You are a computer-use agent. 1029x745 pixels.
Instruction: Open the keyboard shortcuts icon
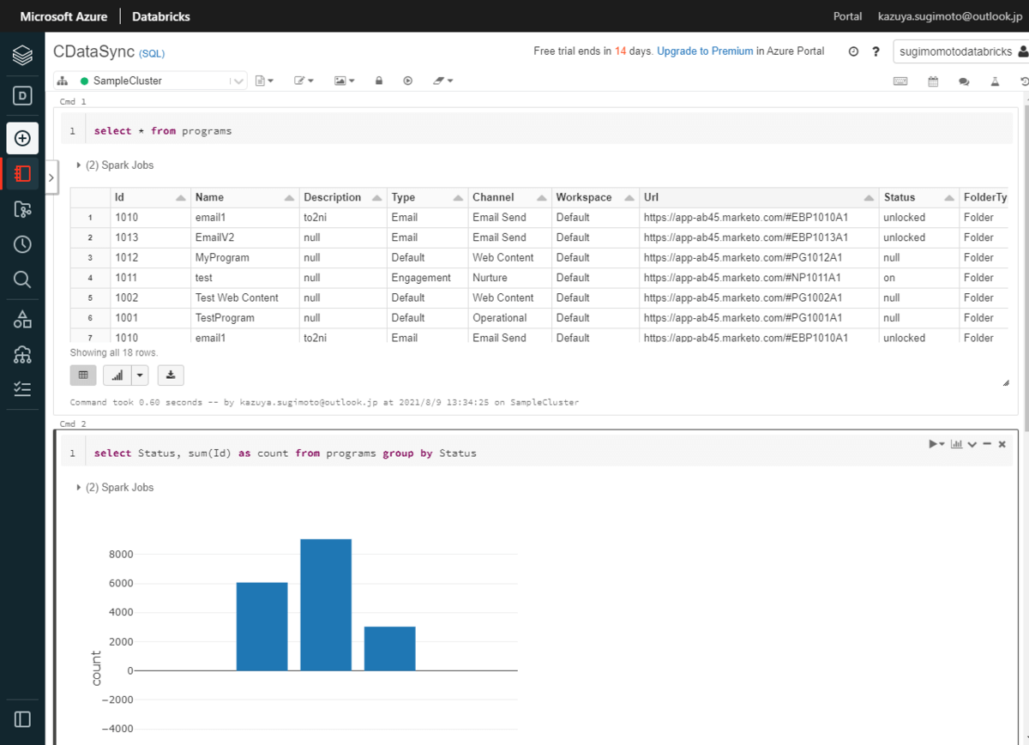(x=900, y=81)
